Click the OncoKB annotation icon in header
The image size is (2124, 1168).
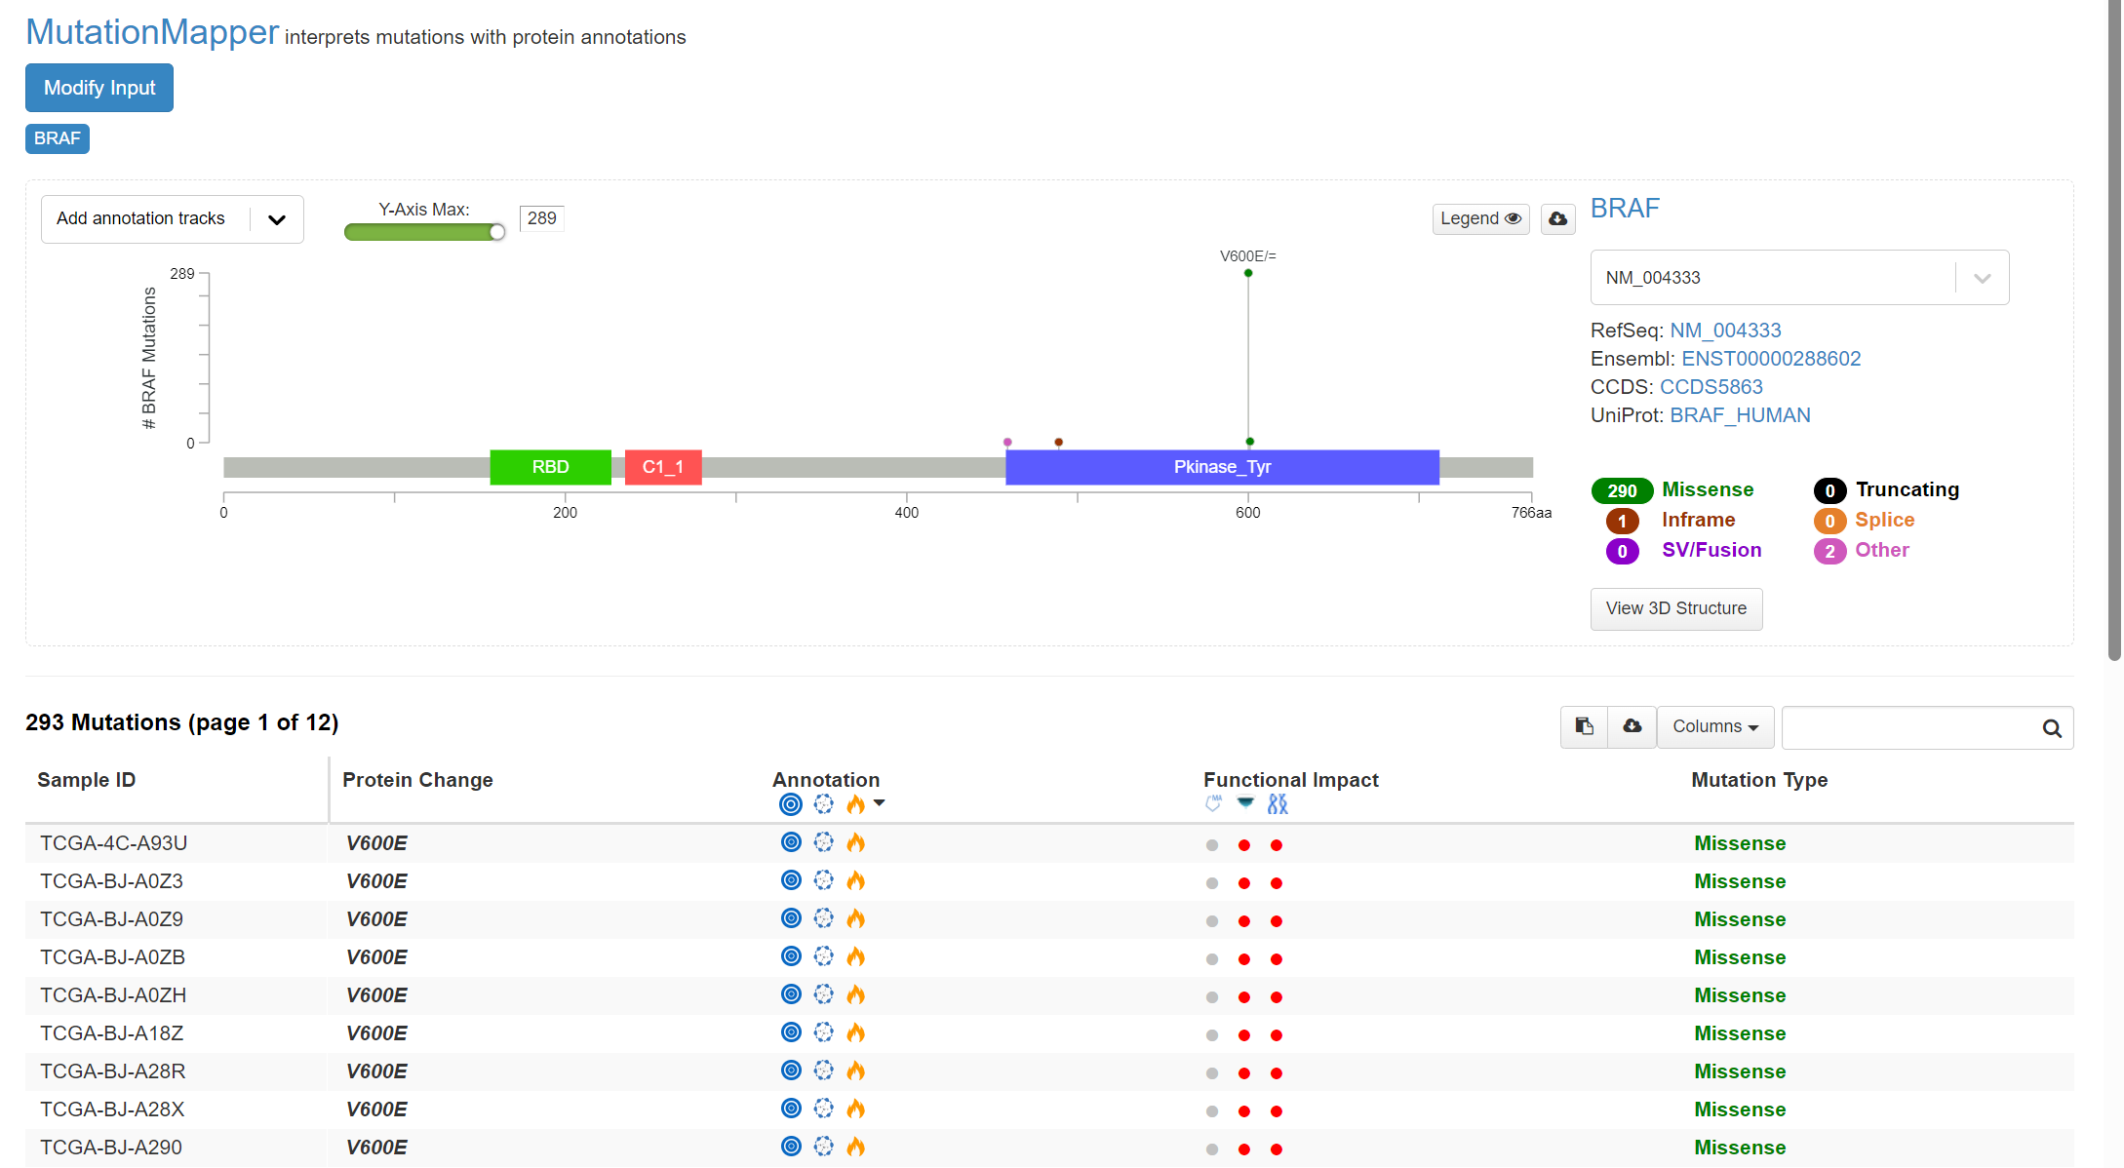(791, 804)
